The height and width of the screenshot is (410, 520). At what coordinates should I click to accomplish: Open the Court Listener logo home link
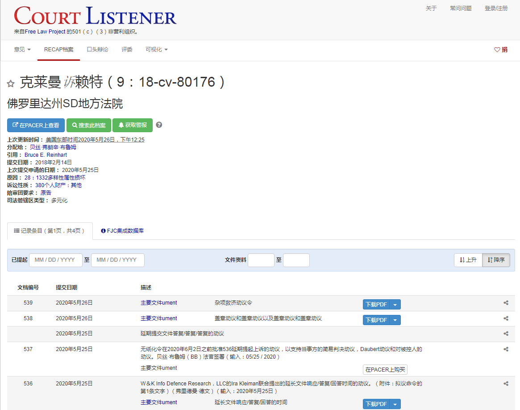95,16
